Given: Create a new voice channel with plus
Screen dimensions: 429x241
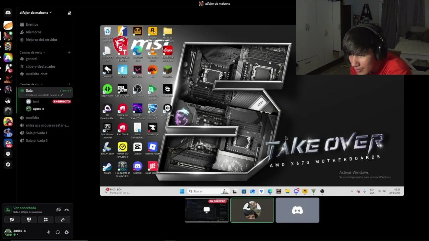Looking at the screenshot, I should point(69,84).
